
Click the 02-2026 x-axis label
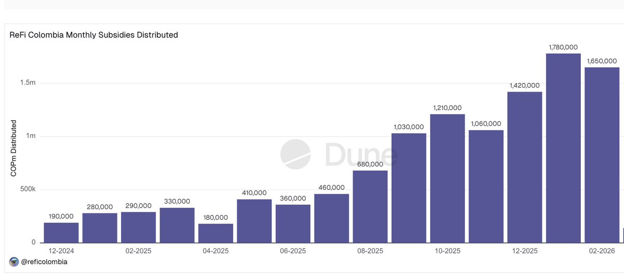[602, 251]
